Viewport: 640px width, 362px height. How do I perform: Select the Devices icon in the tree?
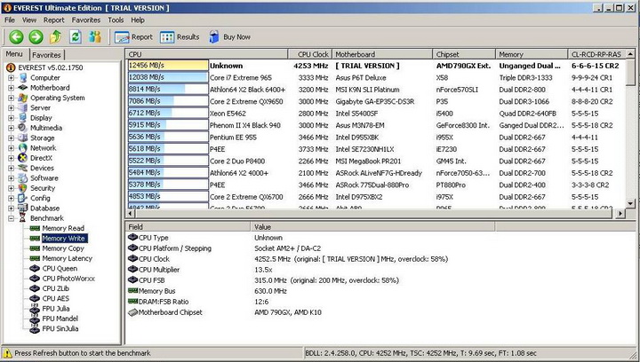coord(23,168)
